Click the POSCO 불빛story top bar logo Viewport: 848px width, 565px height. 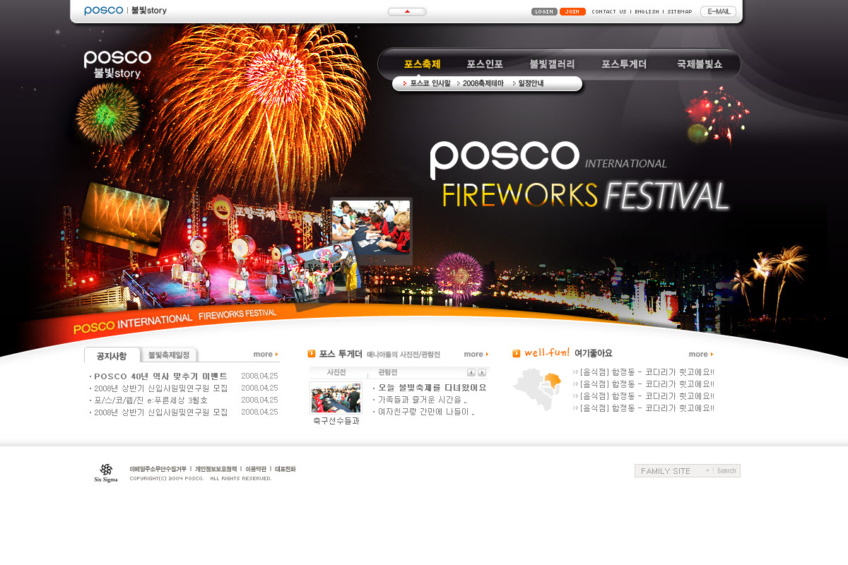pyautogui.click(x=126, y=11)
